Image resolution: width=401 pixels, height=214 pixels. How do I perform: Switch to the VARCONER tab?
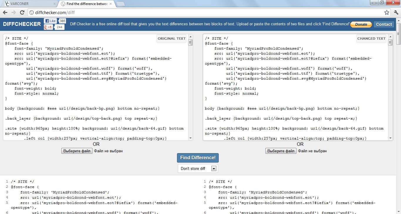(x=29, y=4)
